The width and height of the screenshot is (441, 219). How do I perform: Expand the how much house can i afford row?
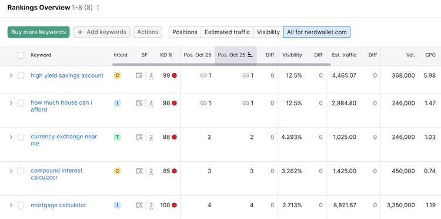tap(11, 103)
